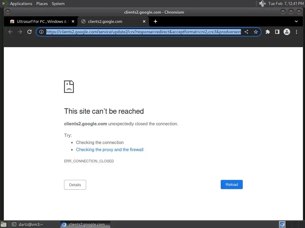Click the window menu button on the title bar

click(8, 12)
